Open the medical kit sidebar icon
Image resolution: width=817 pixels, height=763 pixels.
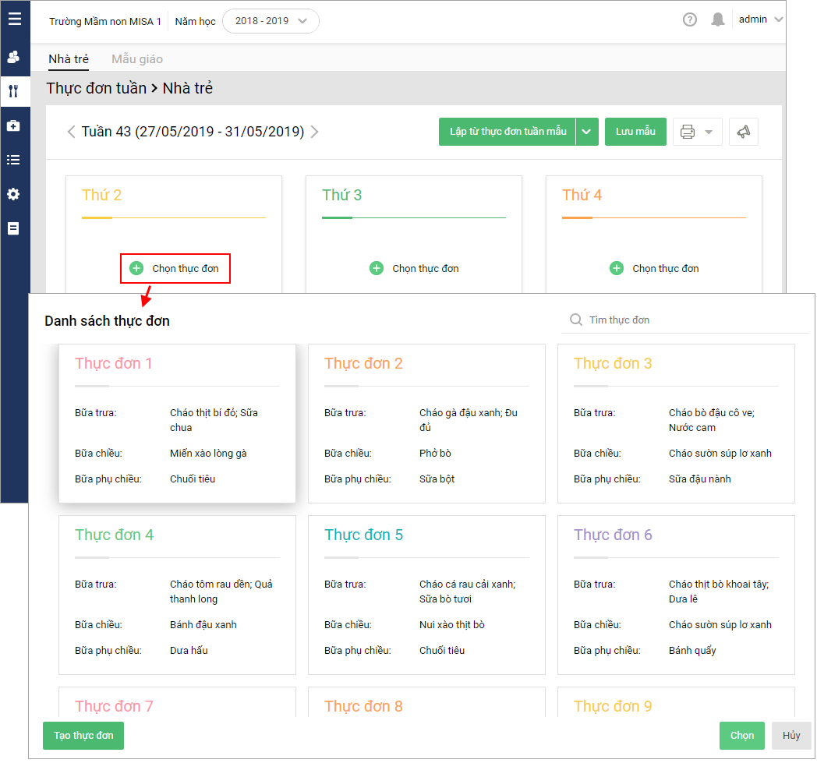(13, 125)
